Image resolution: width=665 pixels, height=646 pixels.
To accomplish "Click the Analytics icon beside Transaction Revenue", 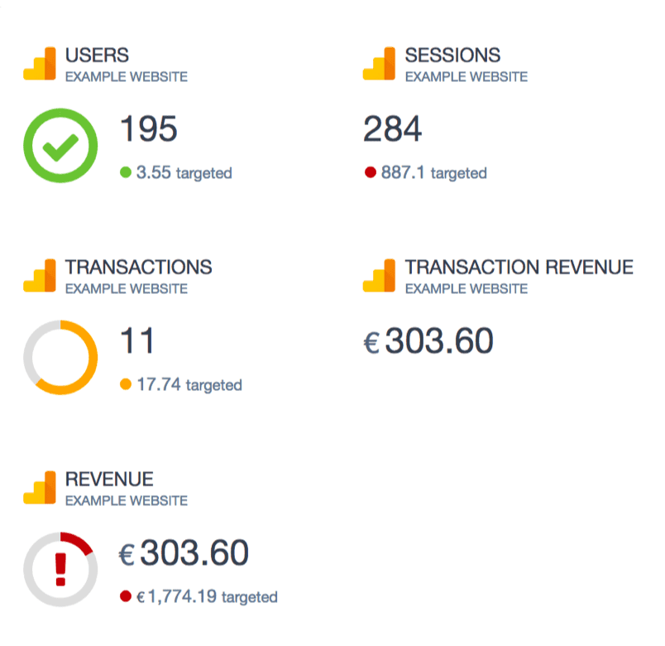I will click(x=379, y=276).
